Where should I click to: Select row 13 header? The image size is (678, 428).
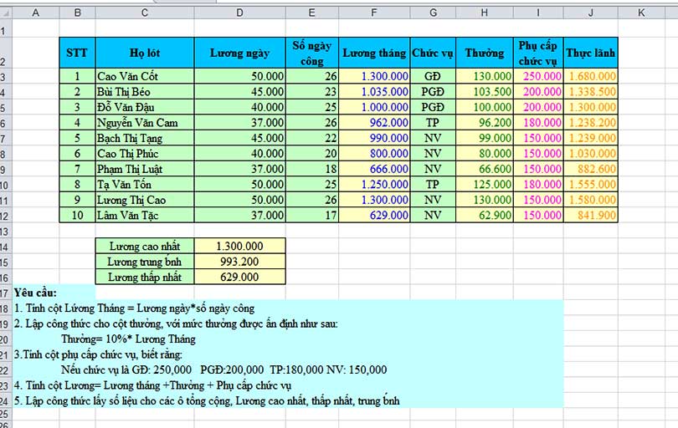[5, 231]
